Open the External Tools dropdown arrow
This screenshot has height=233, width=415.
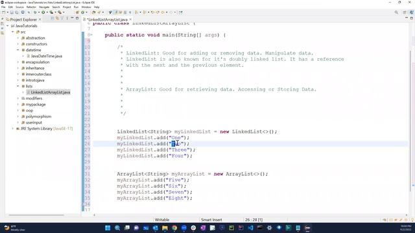[x=64, y=12]
